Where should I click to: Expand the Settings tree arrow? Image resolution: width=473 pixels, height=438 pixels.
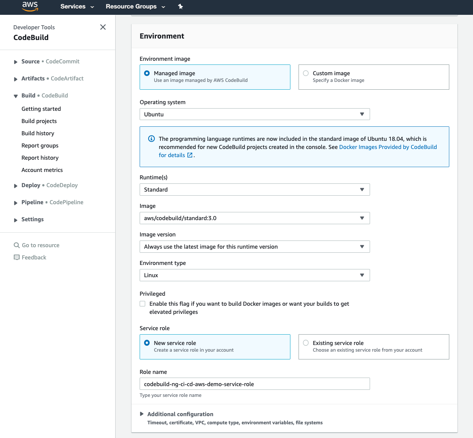[16, 220]
